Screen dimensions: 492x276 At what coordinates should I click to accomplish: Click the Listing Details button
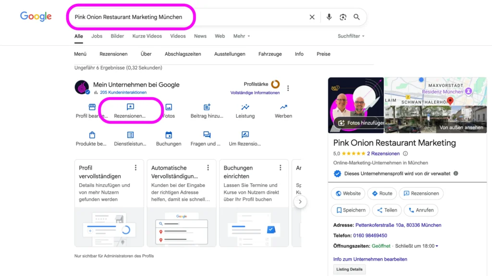coord(349,269)
